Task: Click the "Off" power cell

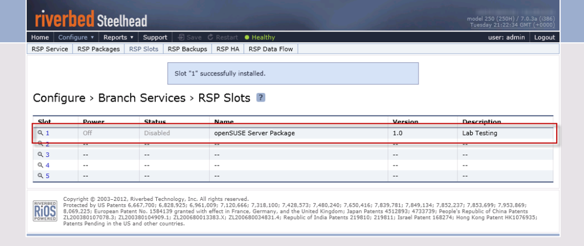Action: (87, 132)
